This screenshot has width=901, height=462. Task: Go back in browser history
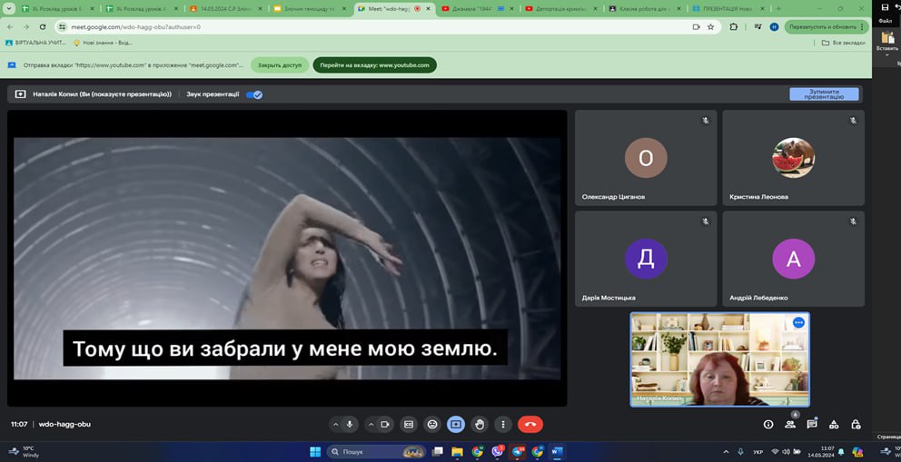tap(10, 27)
